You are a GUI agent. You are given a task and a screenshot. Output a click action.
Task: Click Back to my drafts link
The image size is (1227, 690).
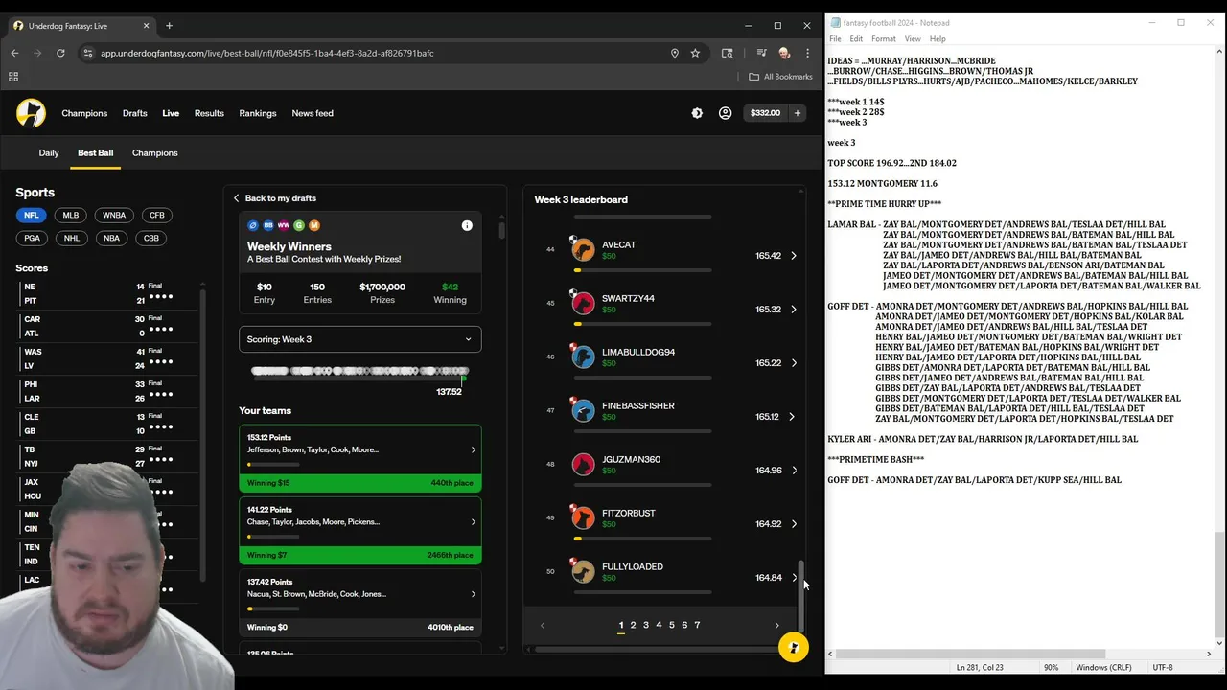tap(274, 198)
